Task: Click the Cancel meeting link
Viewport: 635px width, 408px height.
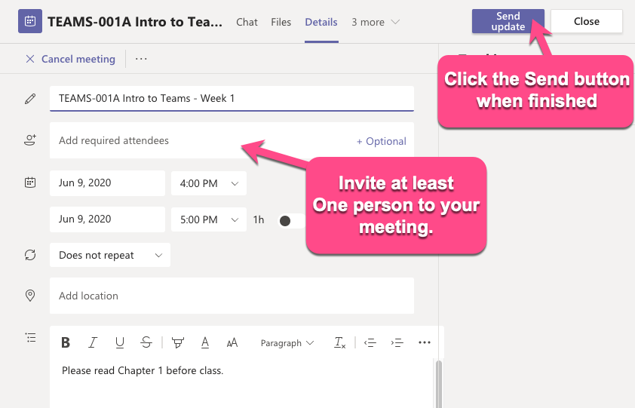Action: point(71,59)
